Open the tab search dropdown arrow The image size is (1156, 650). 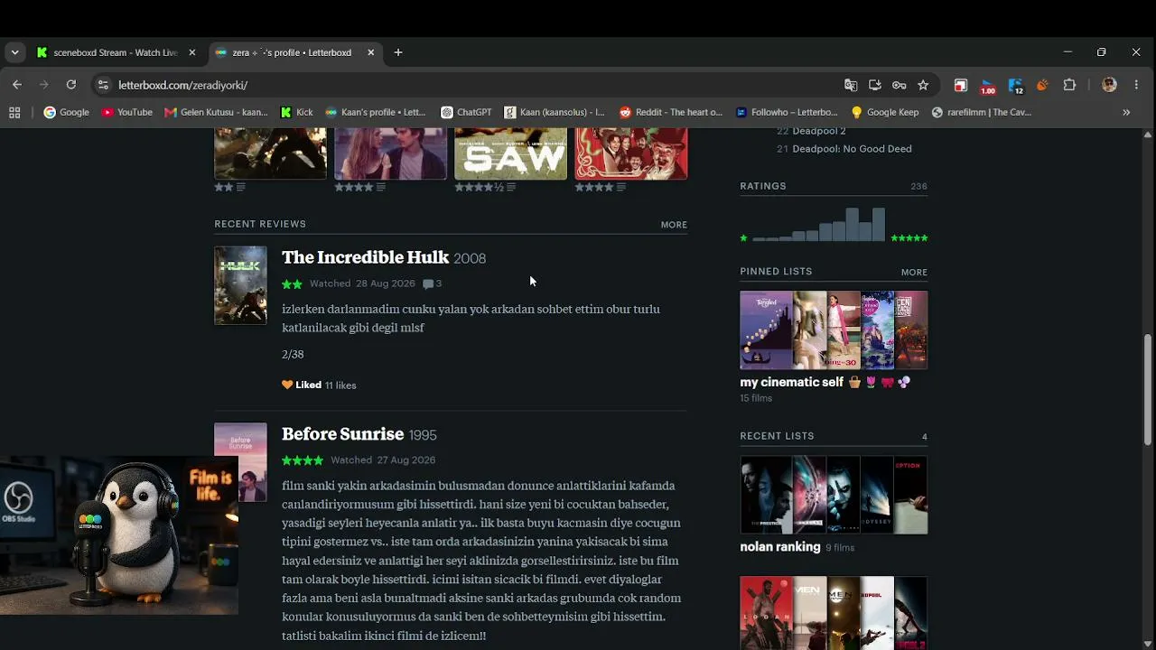(x=14, y=52)
